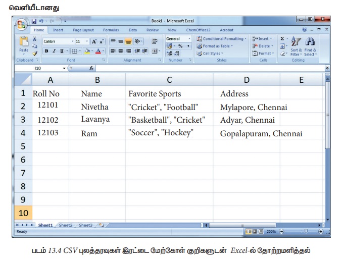This screenshot has width=341, height=260.
Task: Open the Formulas ribbon tab
Action: [x=111, y=30]
